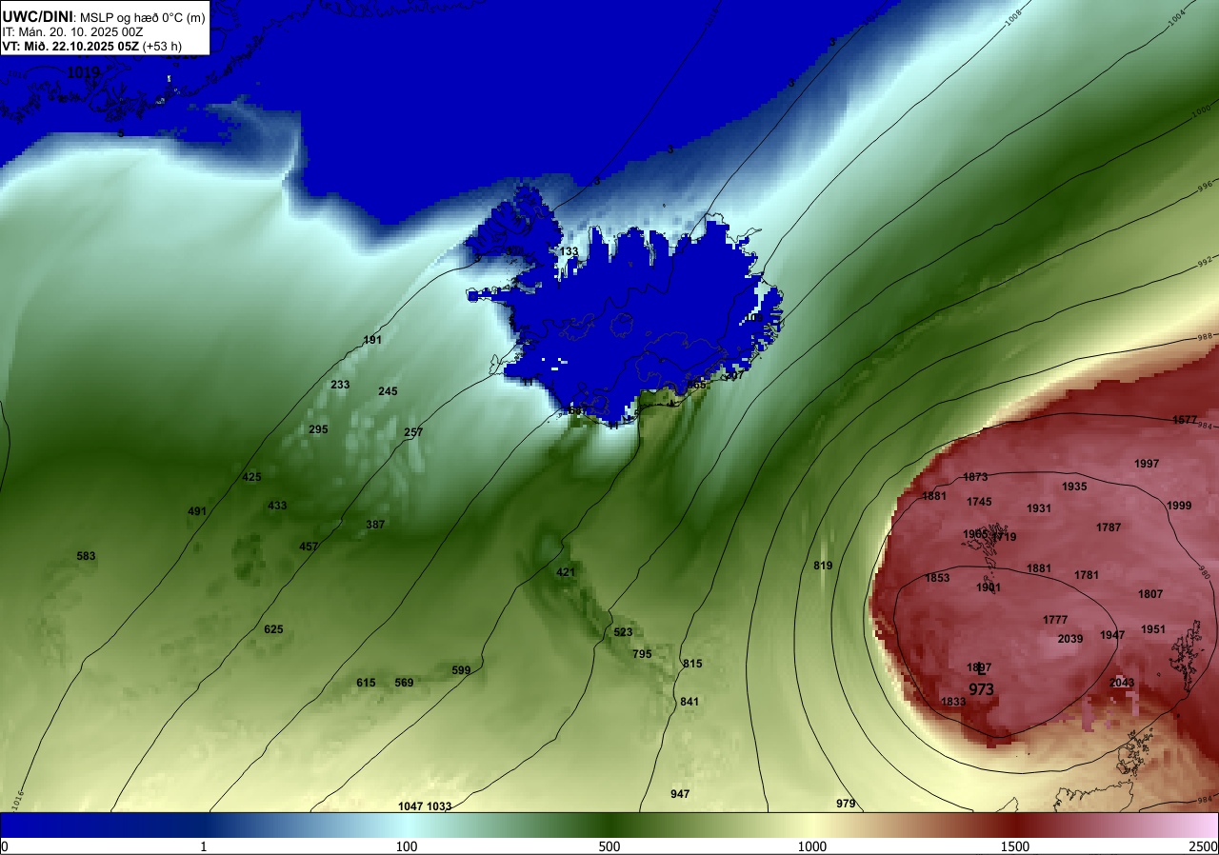Click the 1033 height value

pos(439,806)
